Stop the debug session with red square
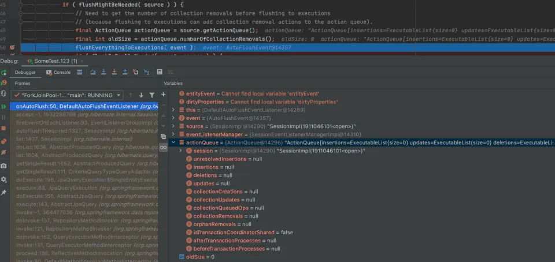Screen dimensions: 555x262 pyautogui.click(x=3, y=128)
